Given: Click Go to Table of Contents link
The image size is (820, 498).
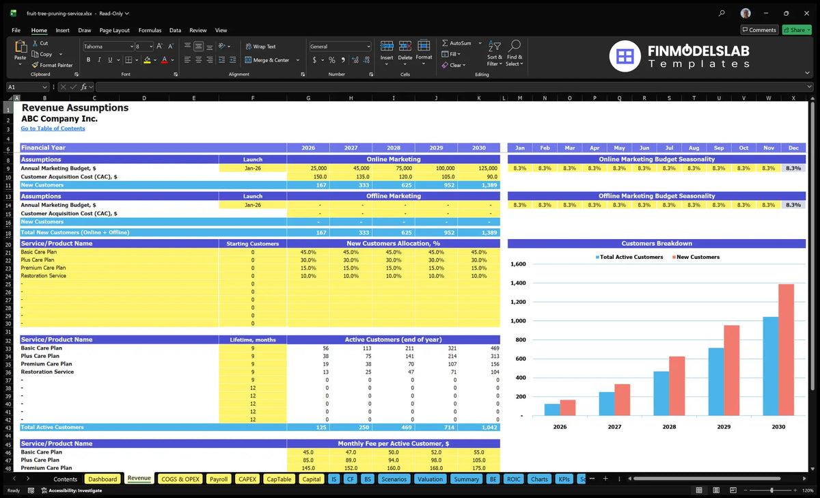Looking at the screenshot, I should (53, 128).
